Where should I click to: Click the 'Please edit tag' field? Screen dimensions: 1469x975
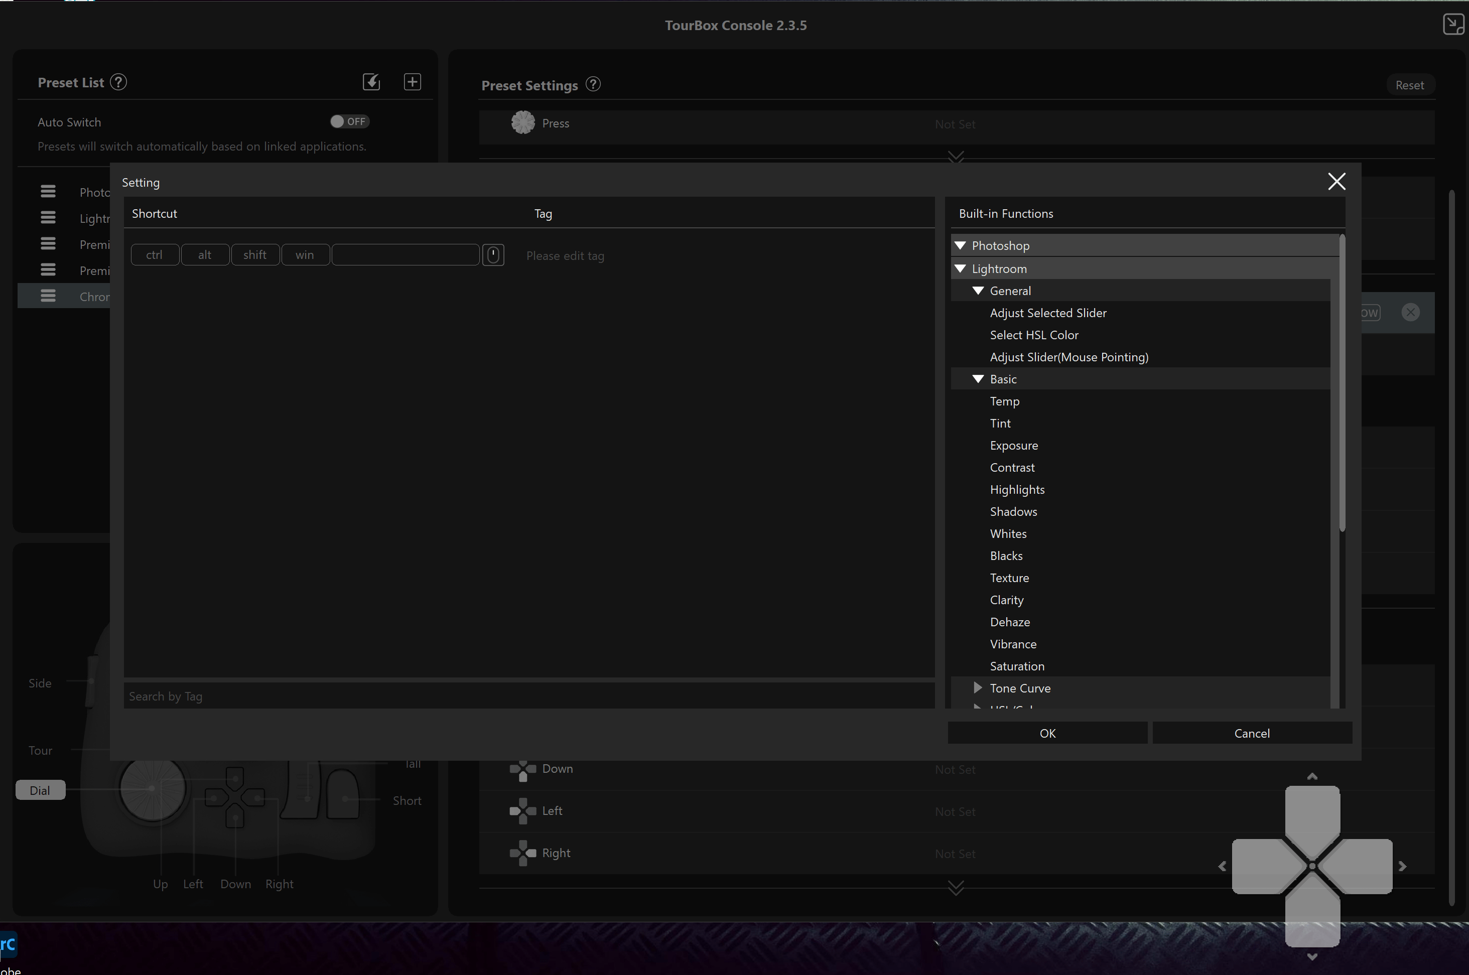tap(565, 255)
